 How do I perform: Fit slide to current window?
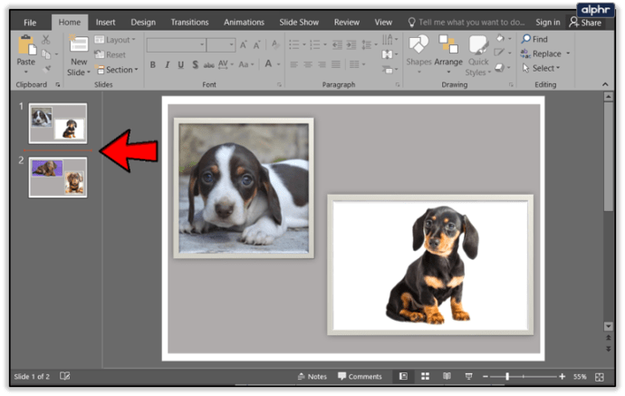(600, 376)
